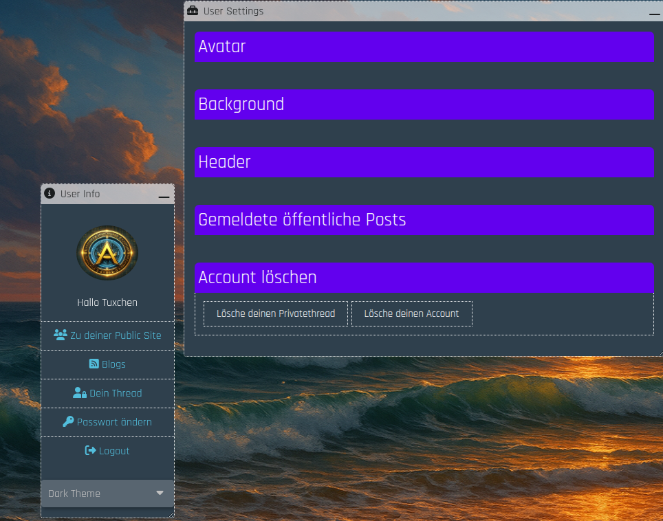
Task: Open Zu deiner Public Site link
Action: [x=107, y=335]
